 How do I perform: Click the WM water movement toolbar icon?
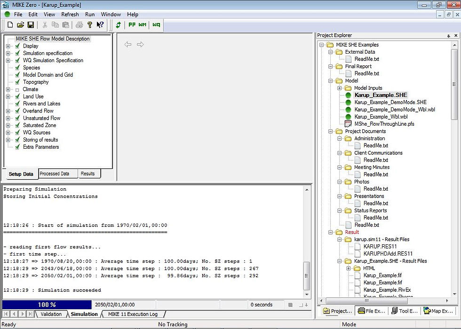point(142,25)
